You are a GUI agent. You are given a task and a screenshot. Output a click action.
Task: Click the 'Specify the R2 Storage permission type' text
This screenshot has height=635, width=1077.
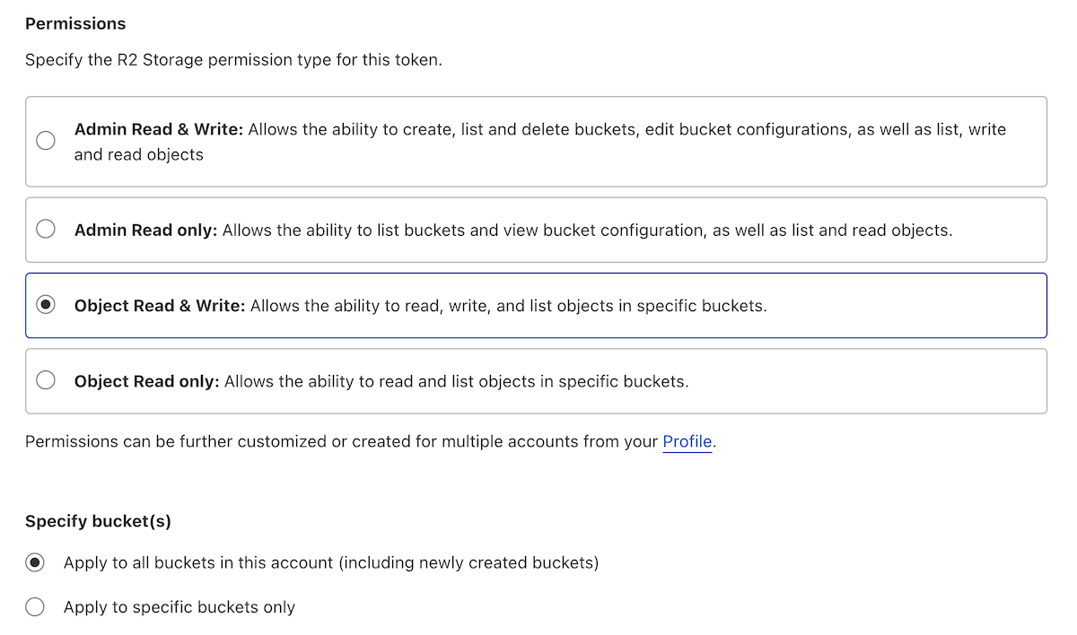pos(233,61)
